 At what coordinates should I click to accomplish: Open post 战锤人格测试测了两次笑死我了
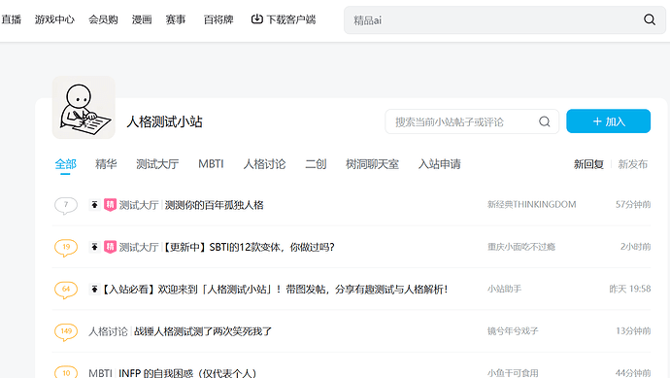203,331
